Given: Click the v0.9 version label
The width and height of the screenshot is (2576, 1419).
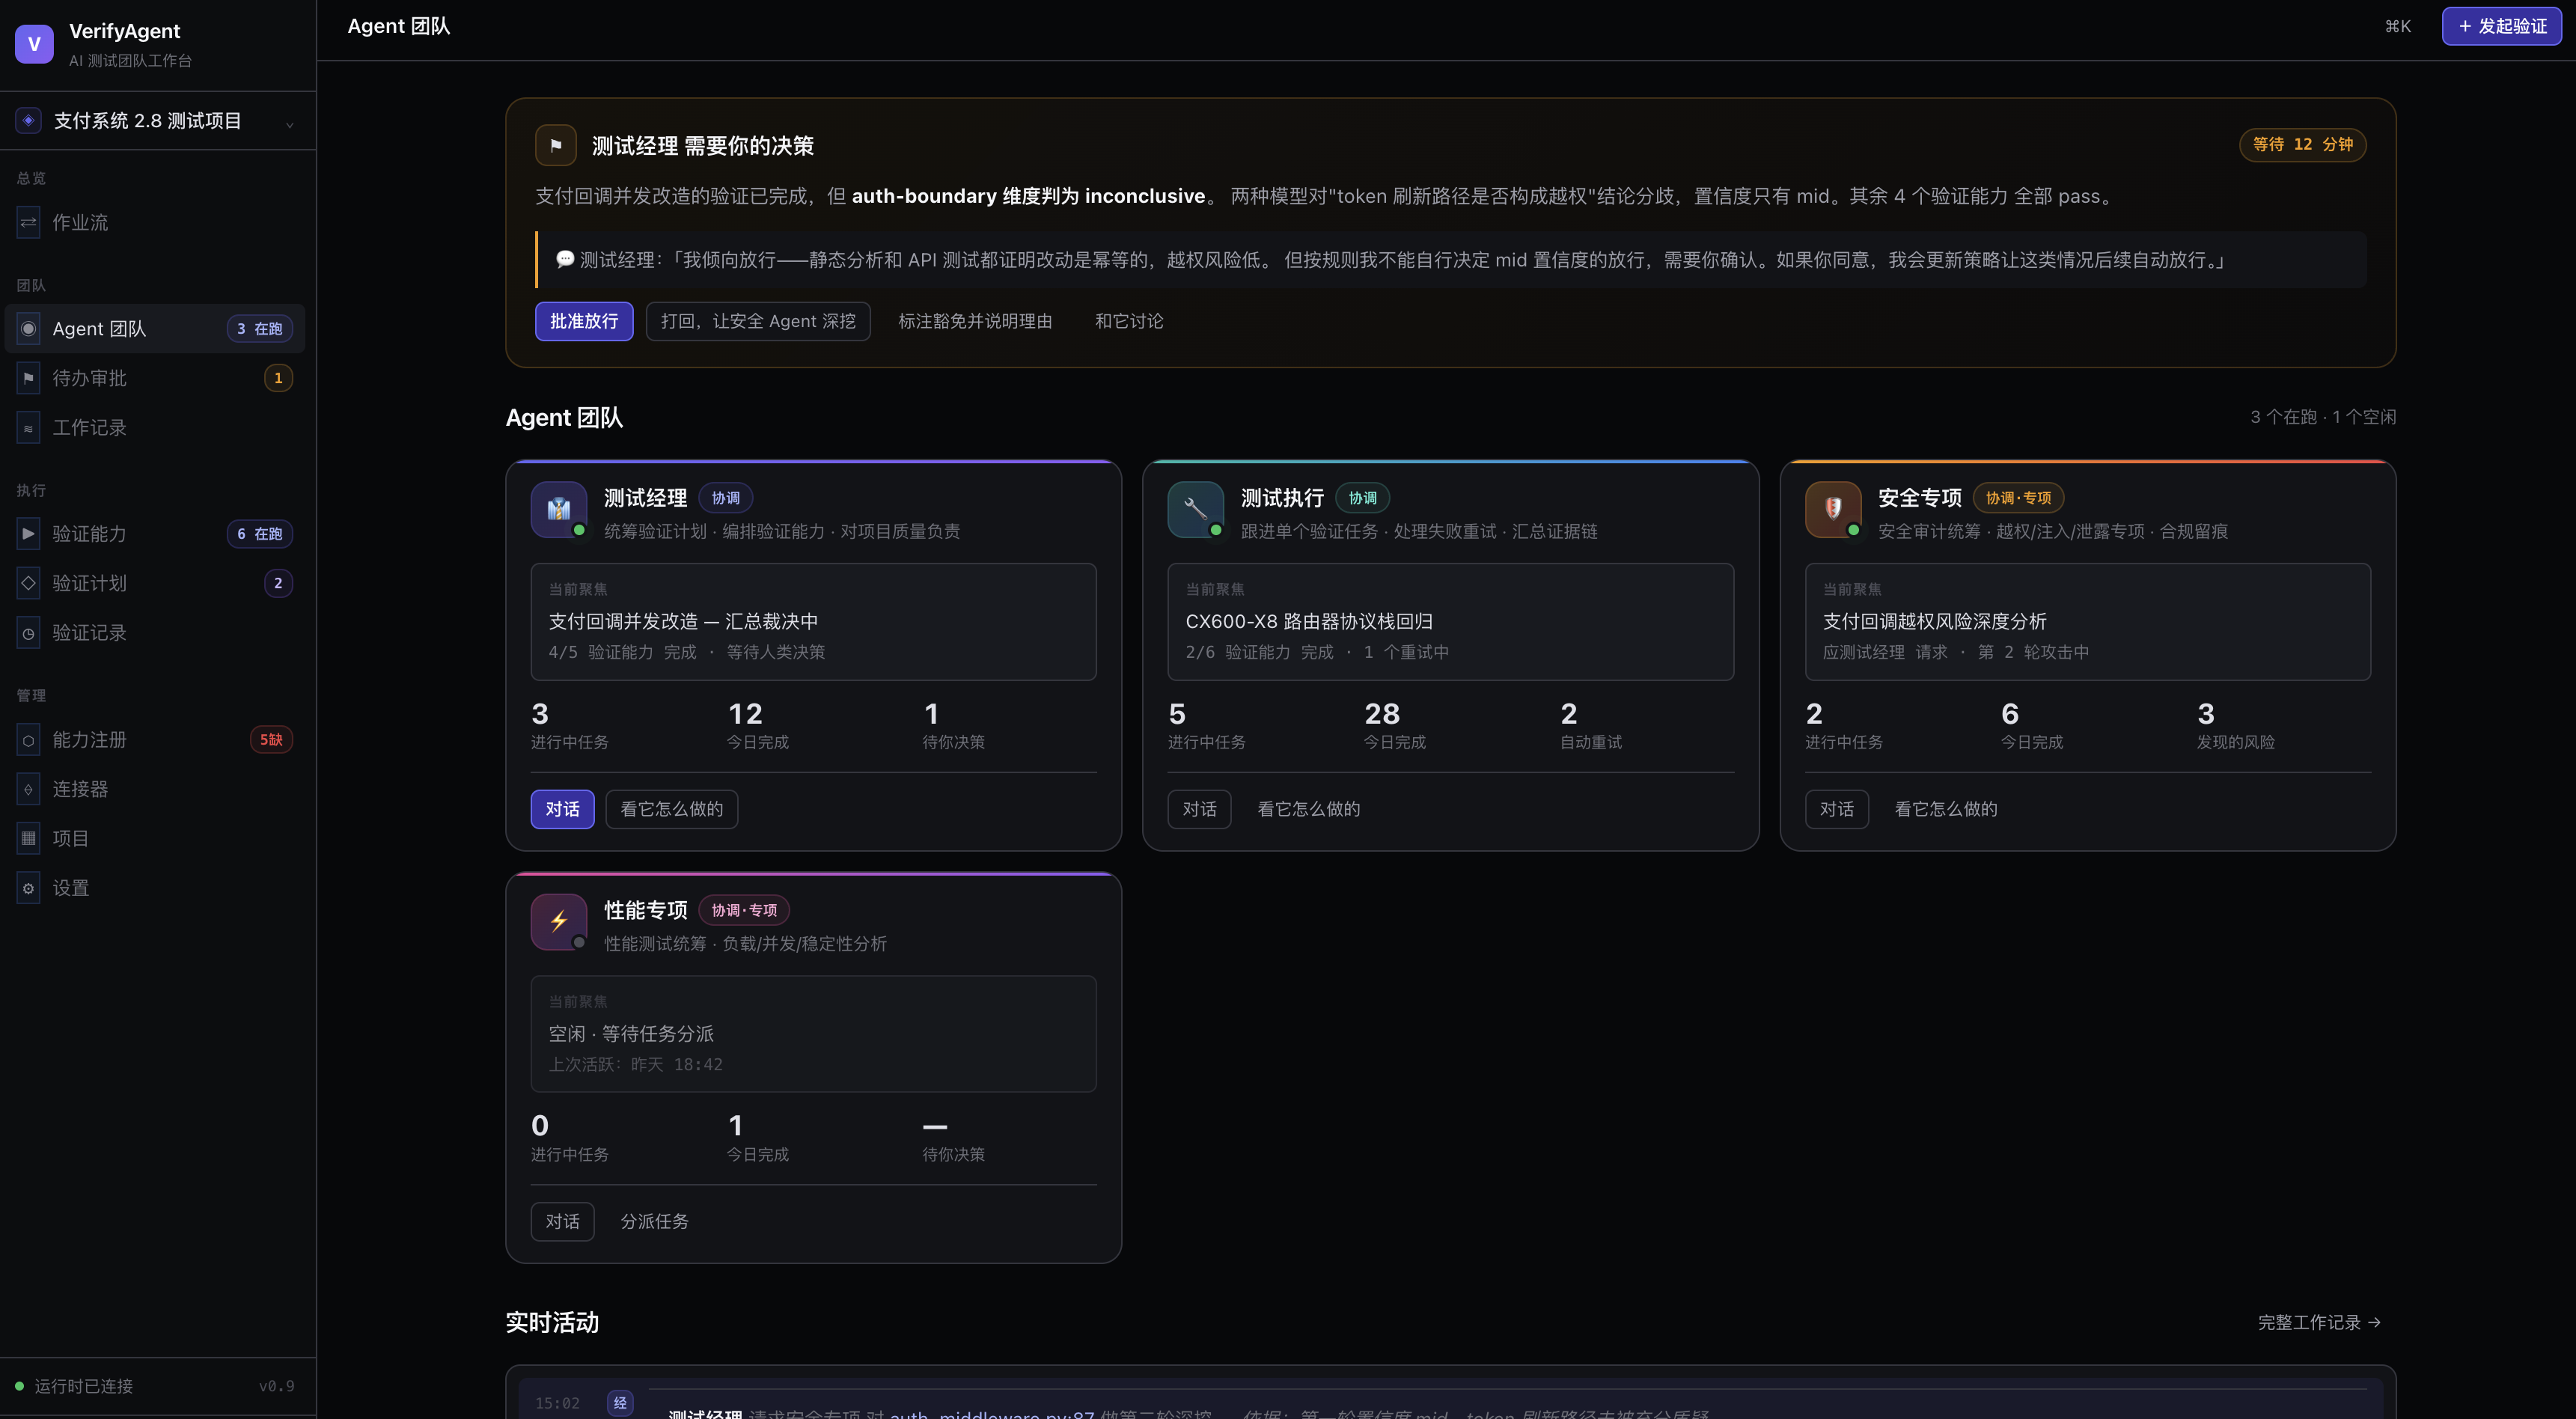Looking at the screenshot, I should point(277,1386).
